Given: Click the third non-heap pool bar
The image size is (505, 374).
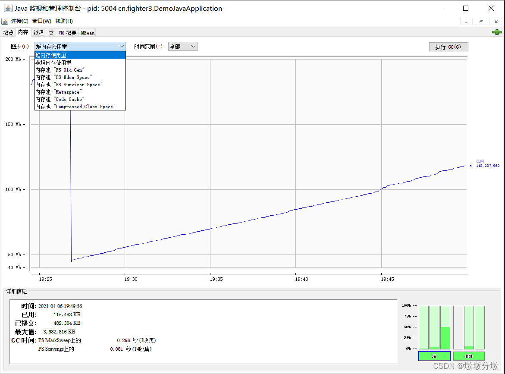Looking at the screenshot, I should pos(480,327).
